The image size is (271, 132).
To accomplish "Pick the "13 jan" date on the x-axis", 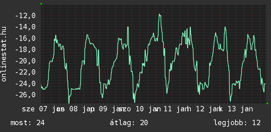I will coord(240,109).
